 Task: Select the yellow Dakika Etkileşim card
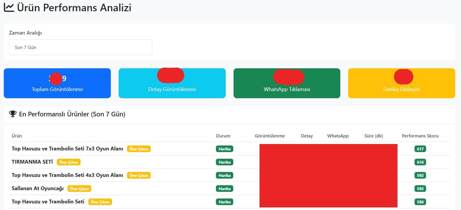point(401,83)
